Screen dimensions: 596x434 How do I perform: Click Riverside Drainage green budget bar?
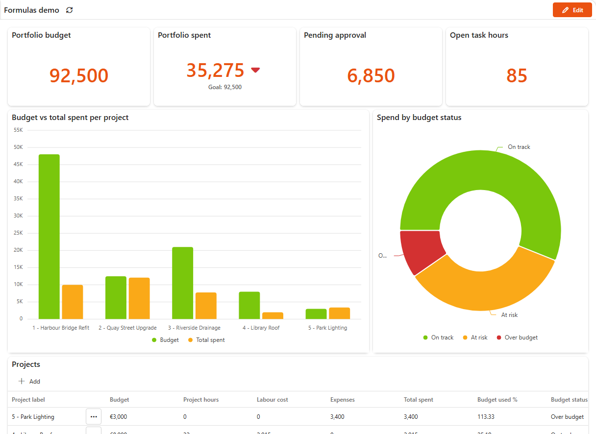[x=182, y=283]
